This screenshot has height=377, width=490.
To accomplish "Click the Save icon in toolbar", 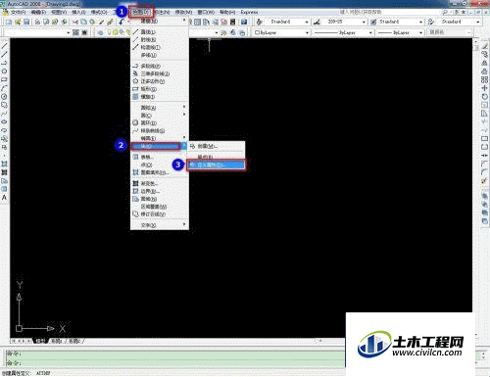I will click(26, 22).
